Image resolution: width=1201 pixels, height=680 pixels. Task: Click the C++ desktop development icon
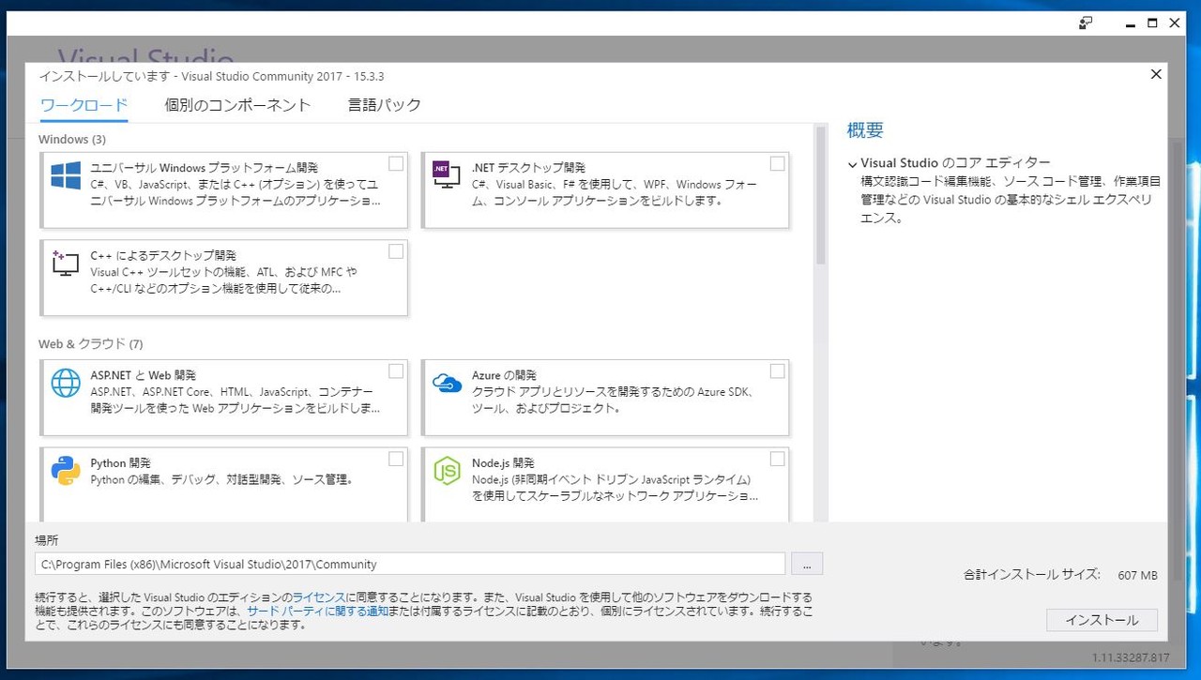click(66, 264)
